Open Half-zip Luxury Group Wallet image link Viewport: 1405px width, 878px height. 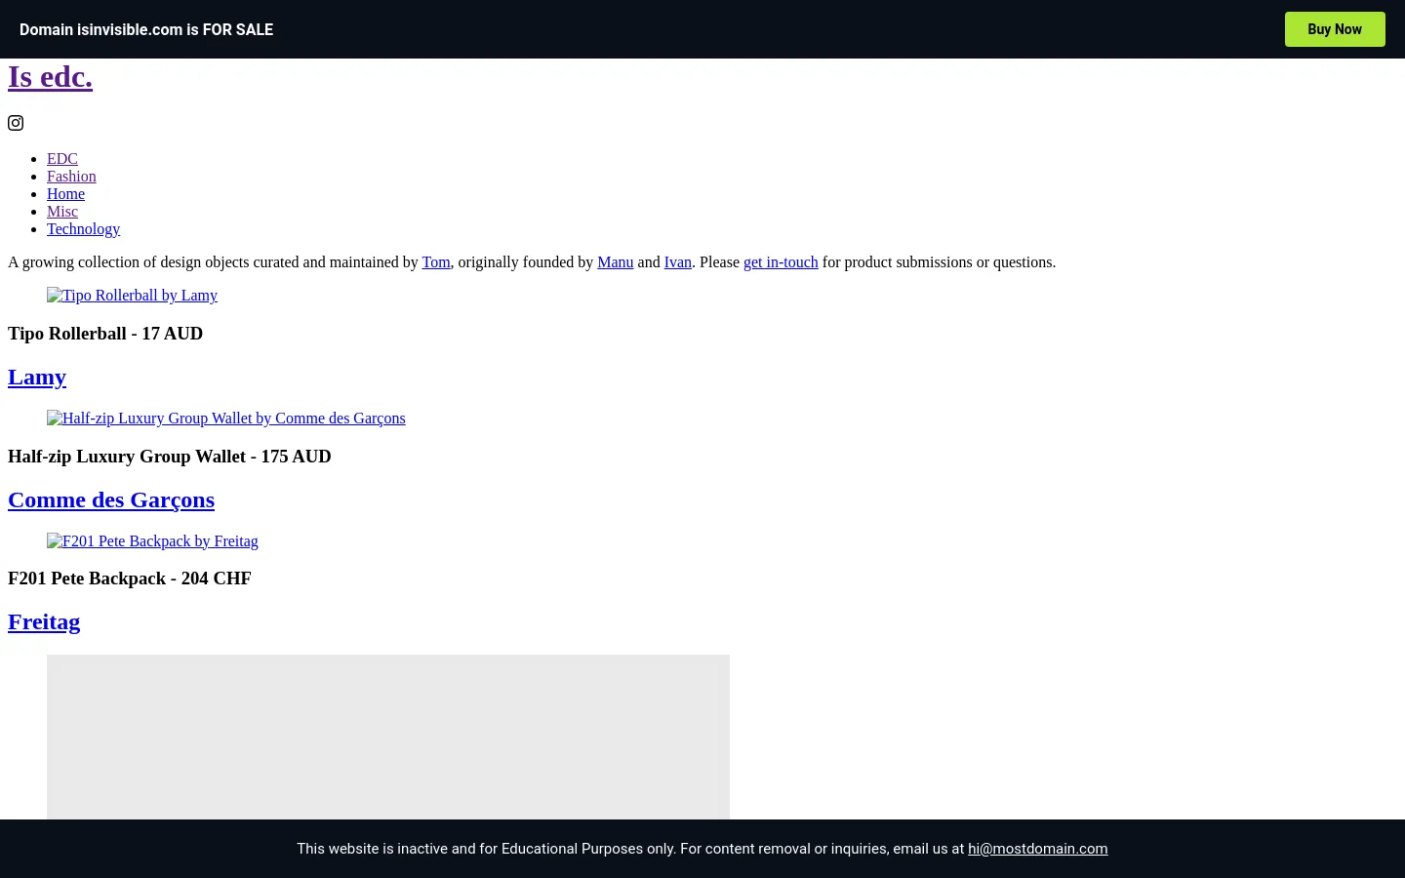coord(225,419)
